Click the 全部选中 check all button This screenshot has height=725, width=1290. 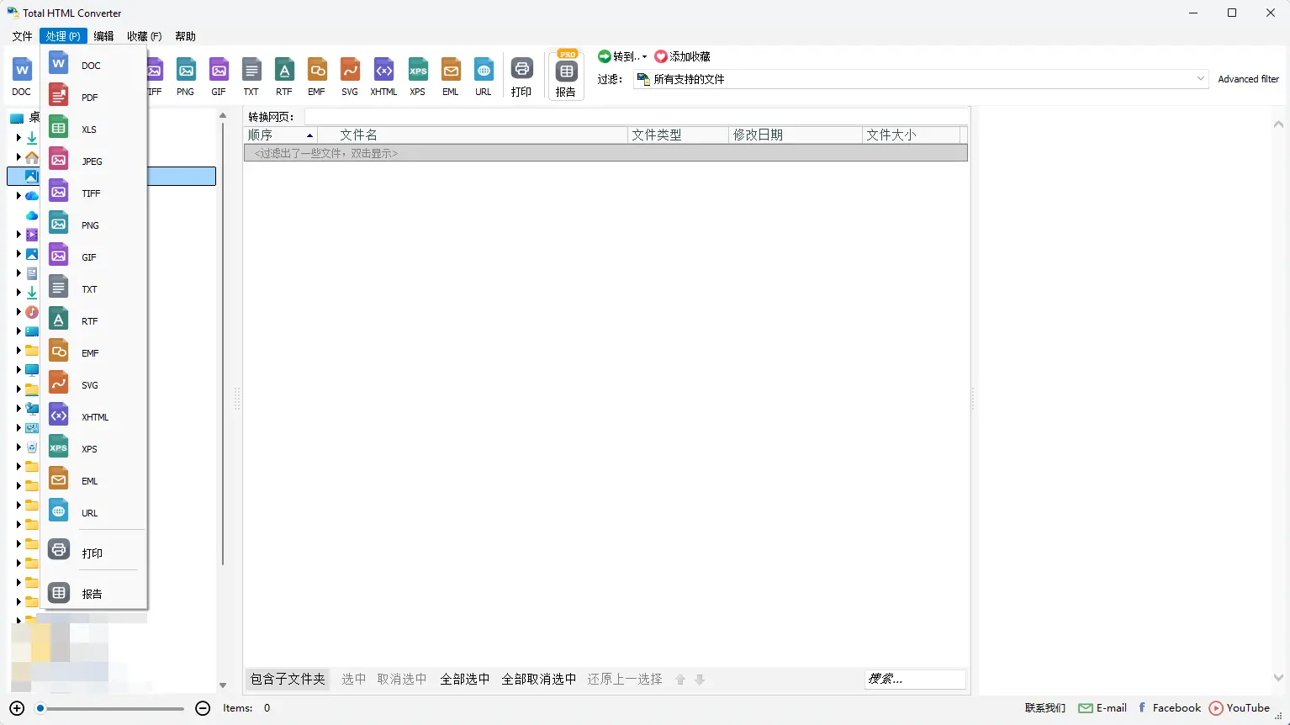[465, 679]
